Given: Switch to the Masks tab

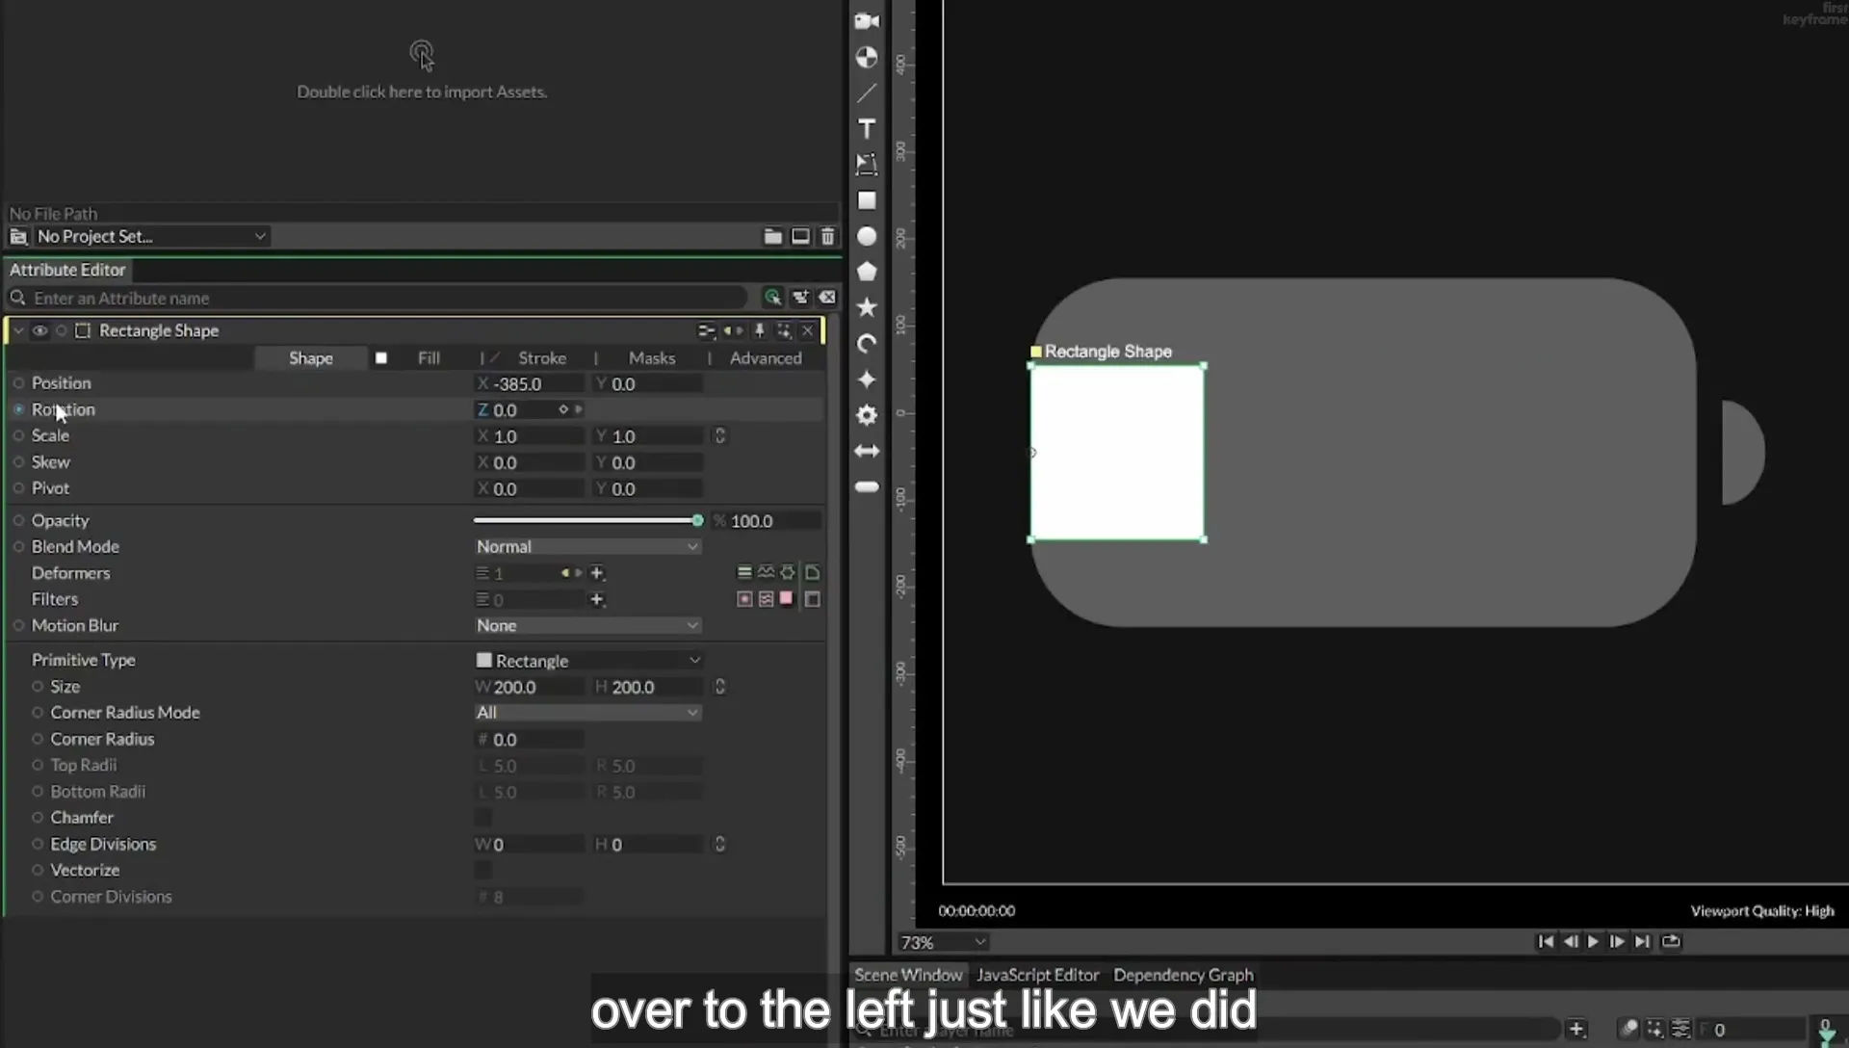Looking at the screenshot, I should click(652, 358).
